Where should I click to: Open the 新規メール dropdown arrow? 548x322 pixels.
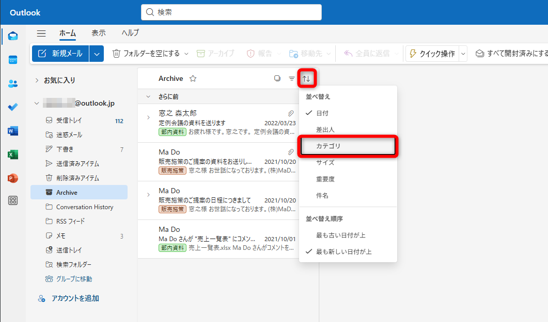96,53
